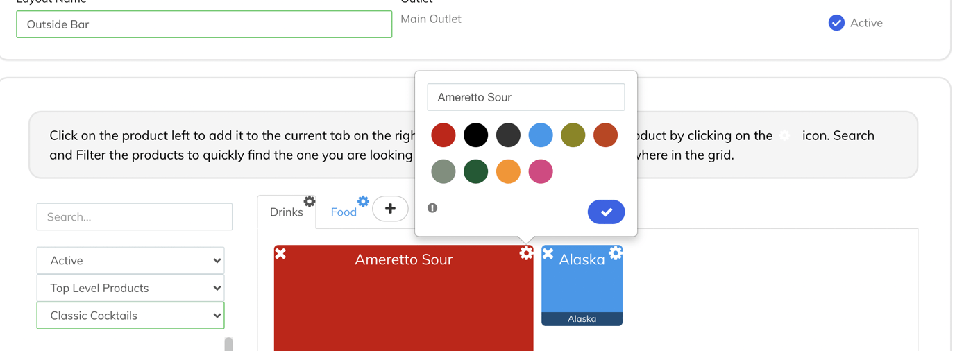955x351 pixels.
Task: Click the info exclamation icon in popup
Action: tap(432, 207)
